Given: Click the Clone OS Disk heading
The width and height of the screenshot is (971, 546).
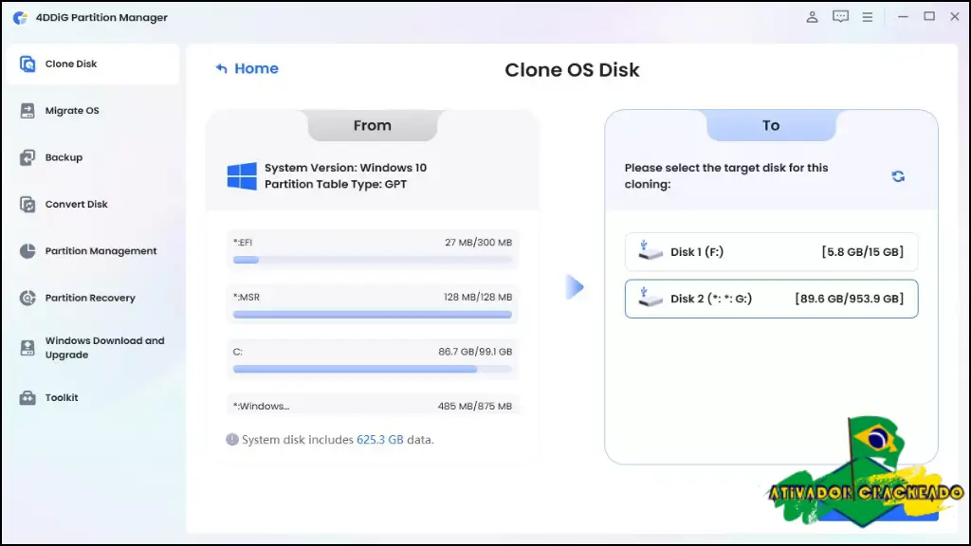Looking at the screenshot, I should tap(572, 70).
